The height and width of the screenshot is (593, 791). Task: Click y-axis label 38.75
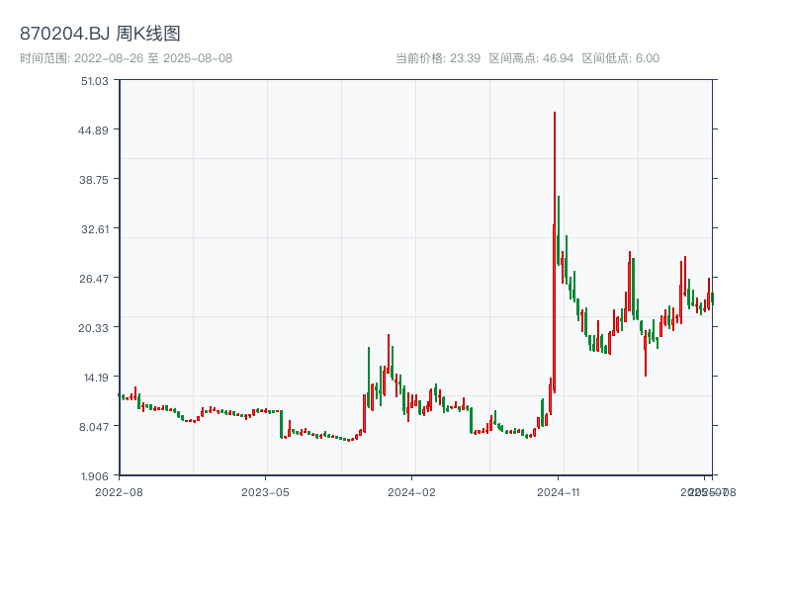pos(94,180)
